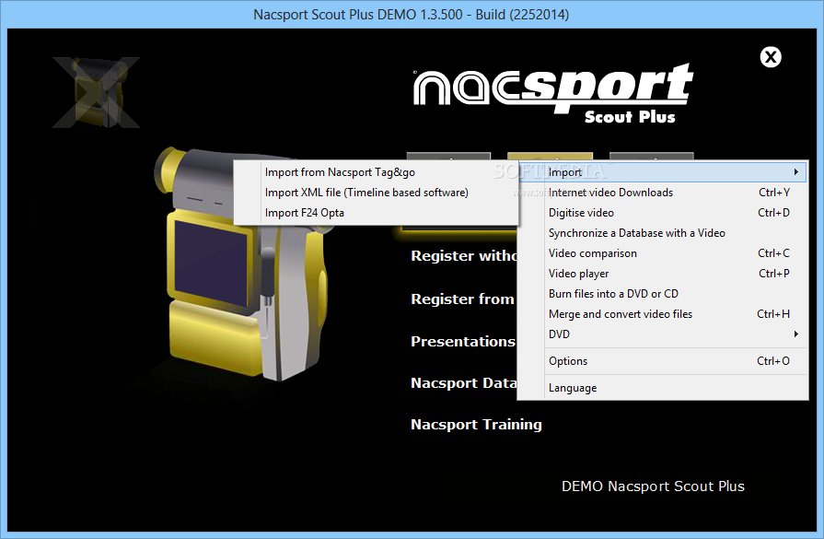Image resolution: width=824 pixels, height=539 pixels.
Task: Click the Ctrl+O shortcut label
Action: (773, 361)
